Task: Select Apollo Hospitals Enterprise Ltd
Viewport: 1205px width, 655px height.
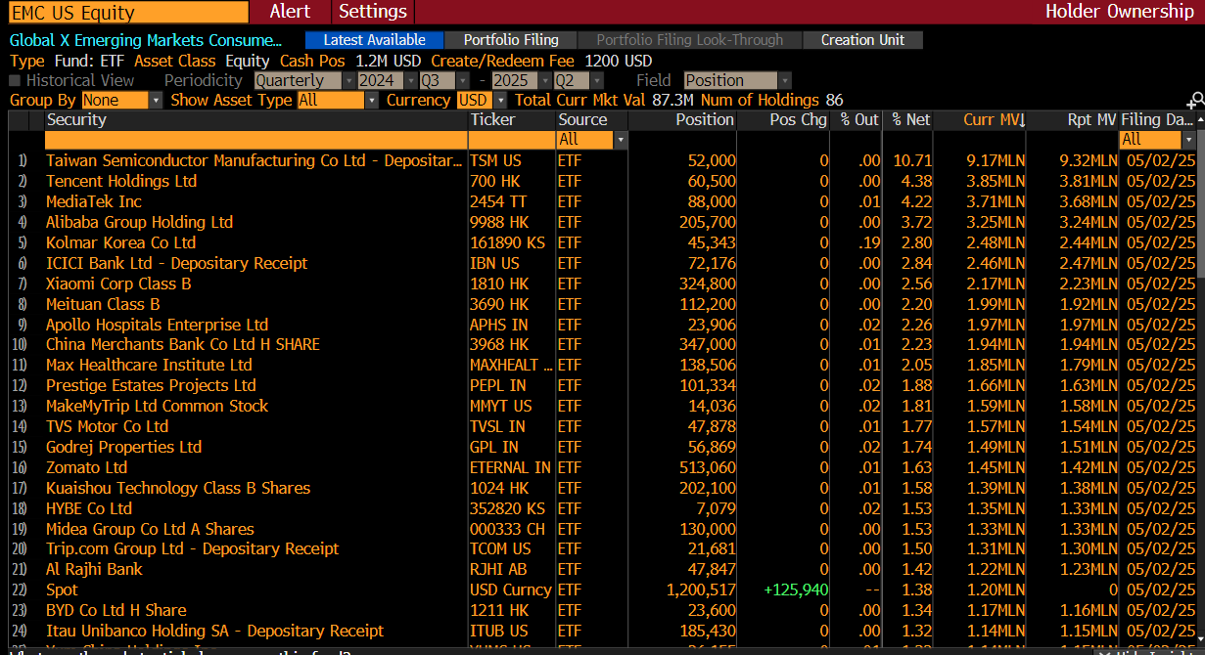Action: pyautogui.click(x=157, y=325)
